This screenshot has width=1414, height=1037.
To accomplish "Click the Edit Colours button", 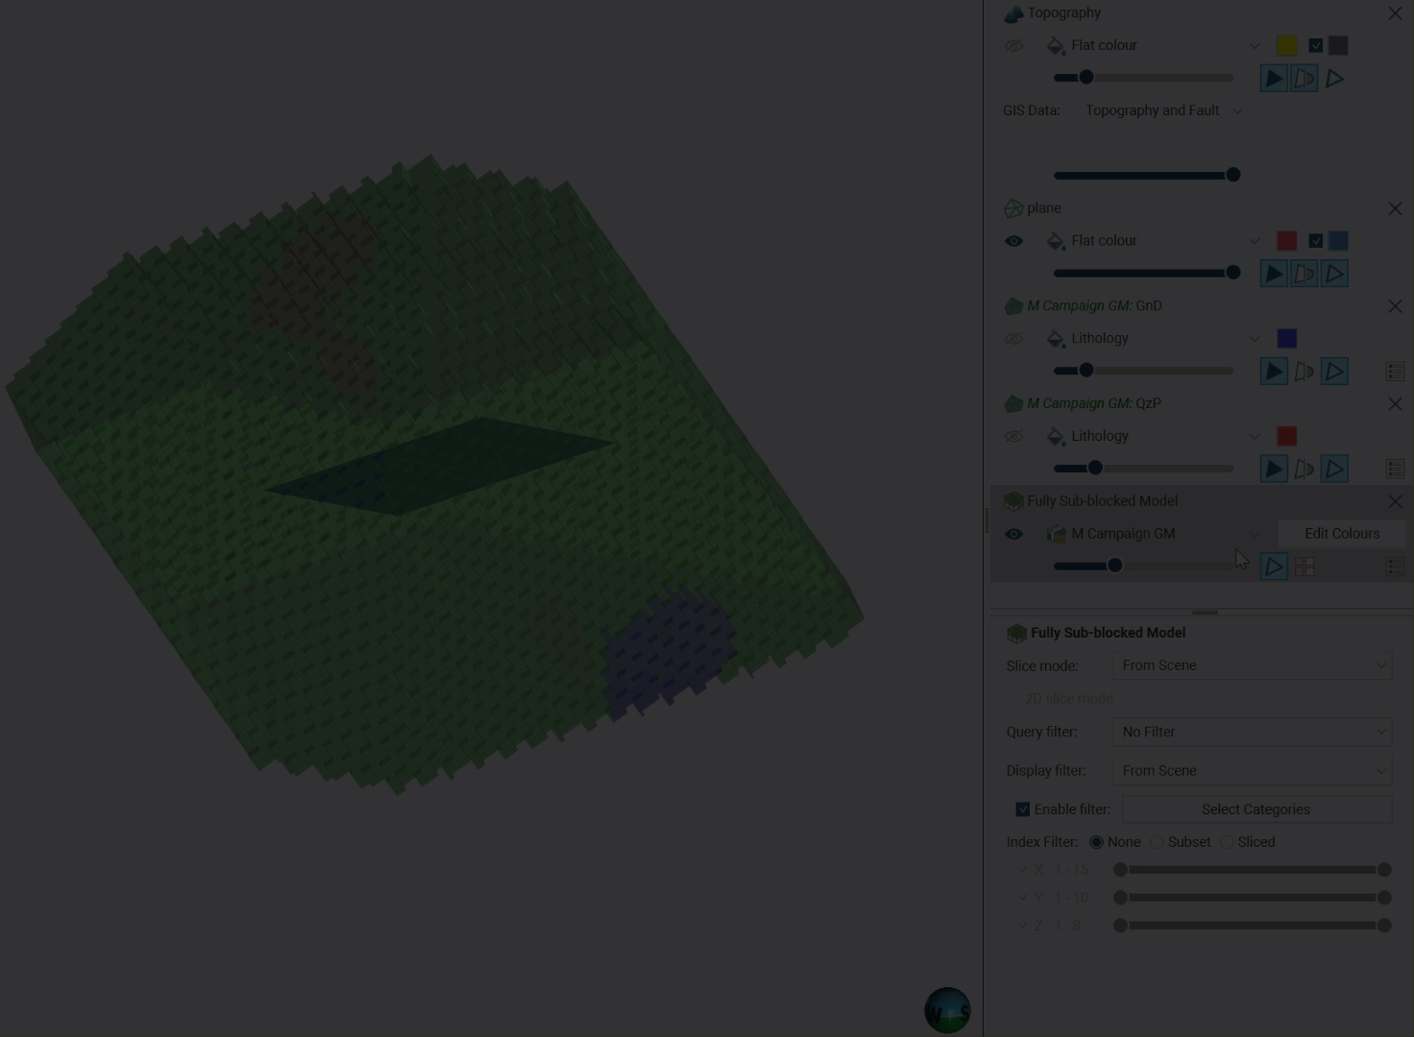I will click(x=1341, y=534).
